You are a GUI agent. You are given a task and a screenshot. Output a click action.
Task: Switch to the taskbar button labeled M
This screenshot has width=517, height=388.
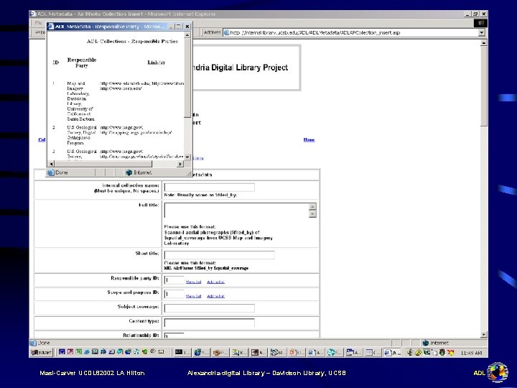[277, 352]
